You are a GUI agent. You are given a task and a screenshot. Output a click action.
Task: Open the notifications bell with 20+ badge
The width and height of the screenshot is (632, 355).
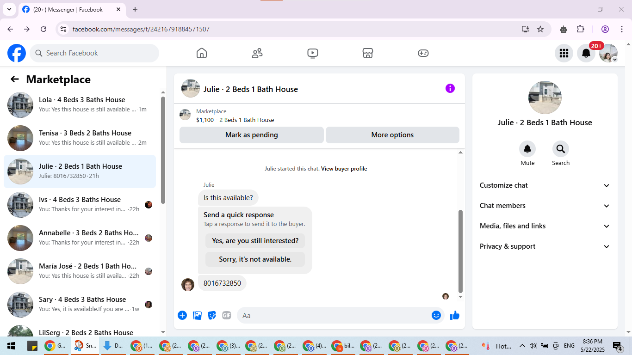coord(586,53)
